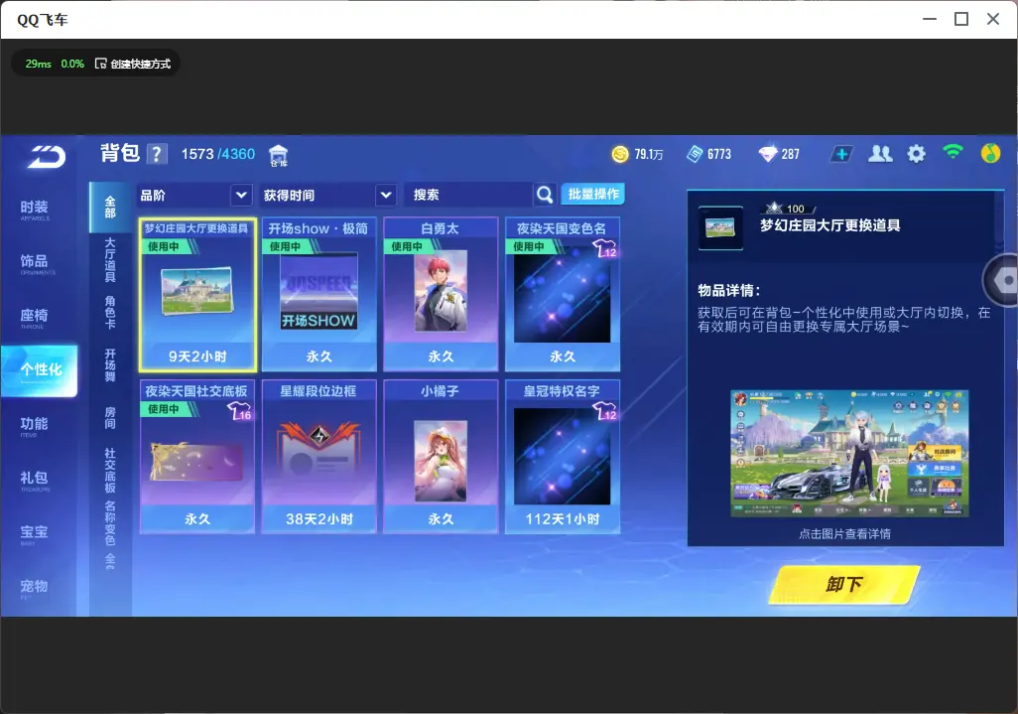
Task: Click the hexagon side handle on right edge
Action: tap(1001, 280)
